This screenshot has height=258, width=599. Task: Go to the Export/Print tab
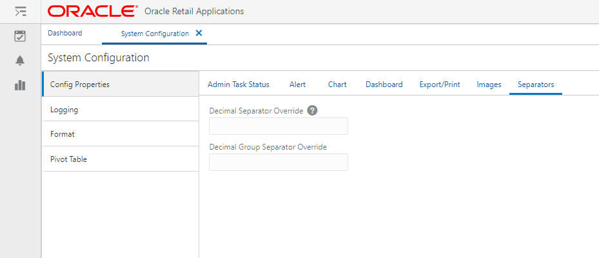[440, 84]
